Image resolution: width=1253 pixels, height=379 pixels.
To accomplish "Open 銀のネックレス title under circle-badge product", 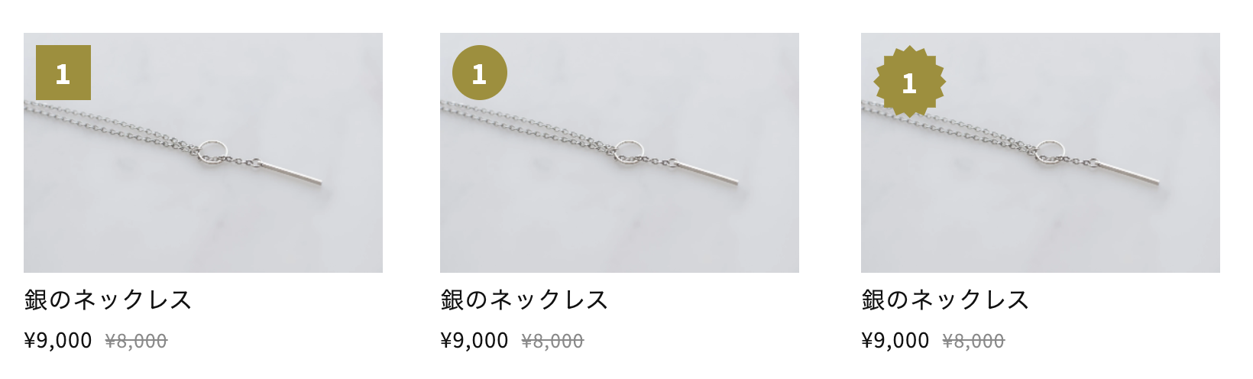I will point(524,300).
